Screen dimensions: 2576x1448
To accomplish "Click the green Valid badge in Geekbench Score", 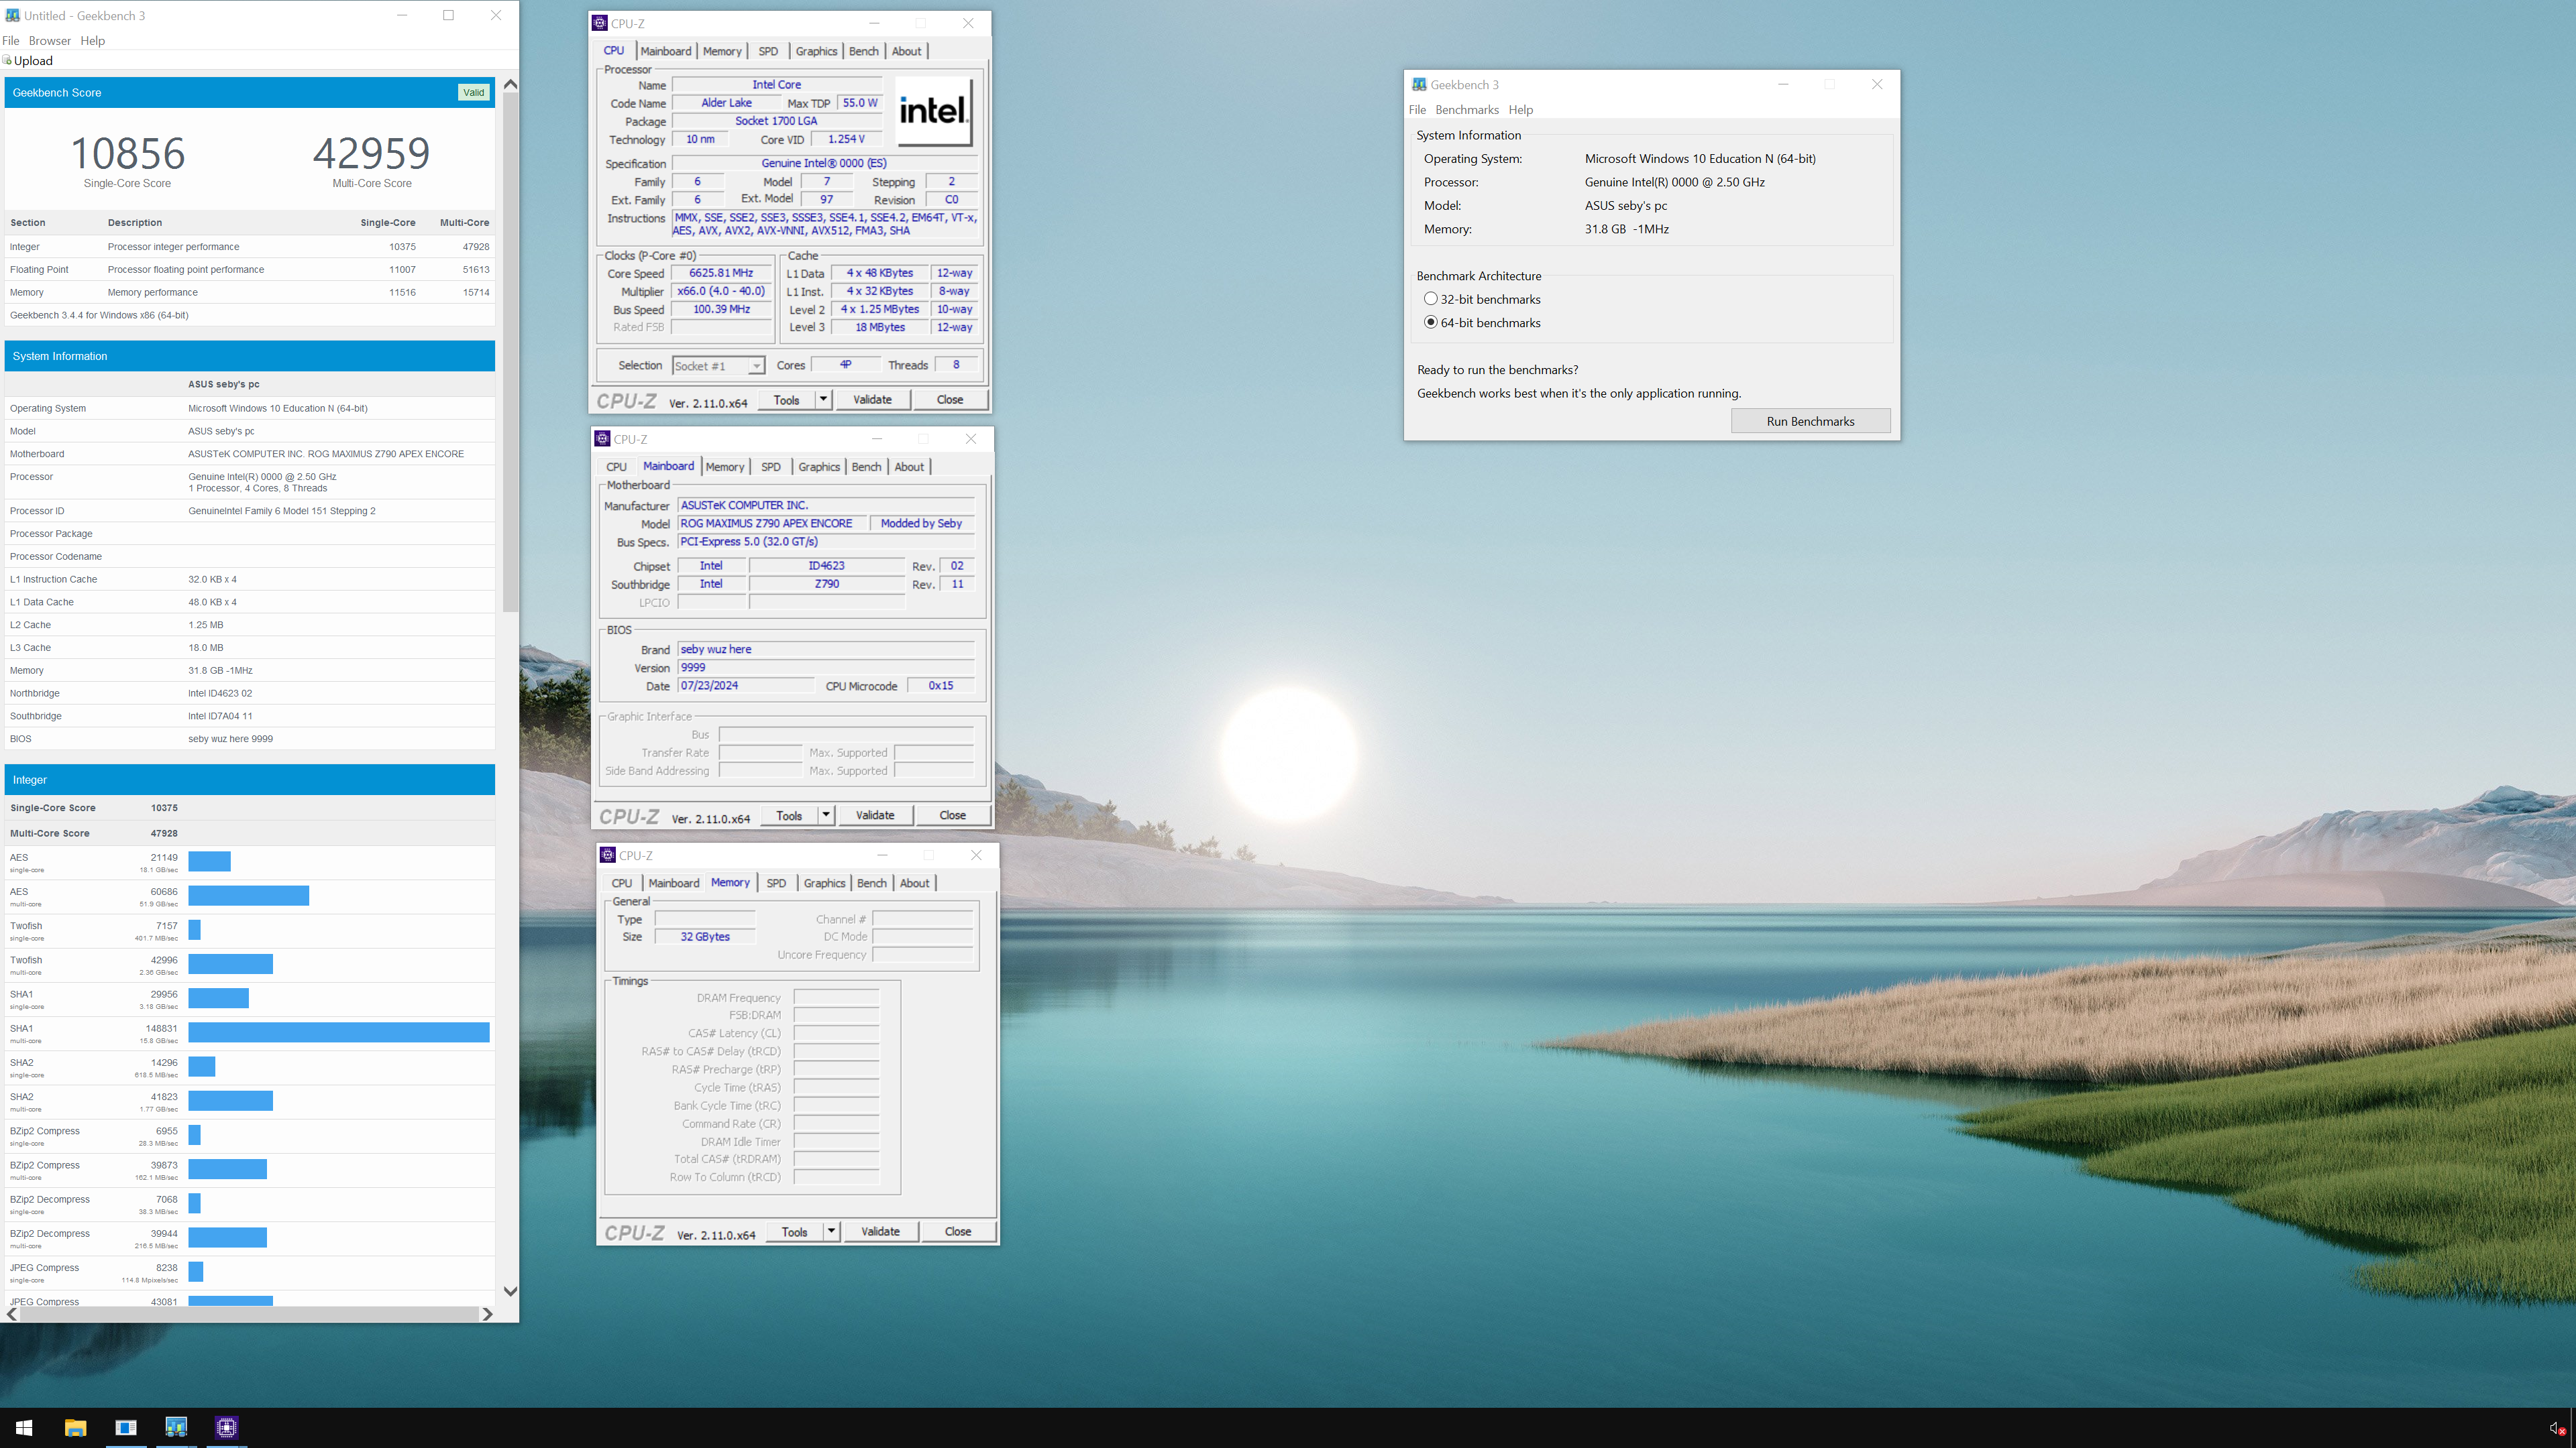I will (473, 92).
